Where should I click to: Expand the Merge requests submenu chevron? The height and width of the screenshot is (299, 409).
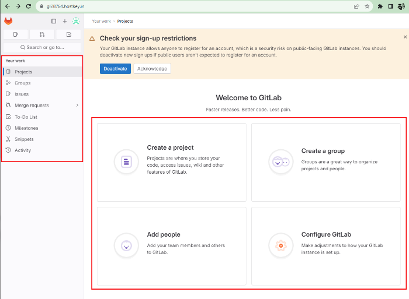[x=77, y=105]
